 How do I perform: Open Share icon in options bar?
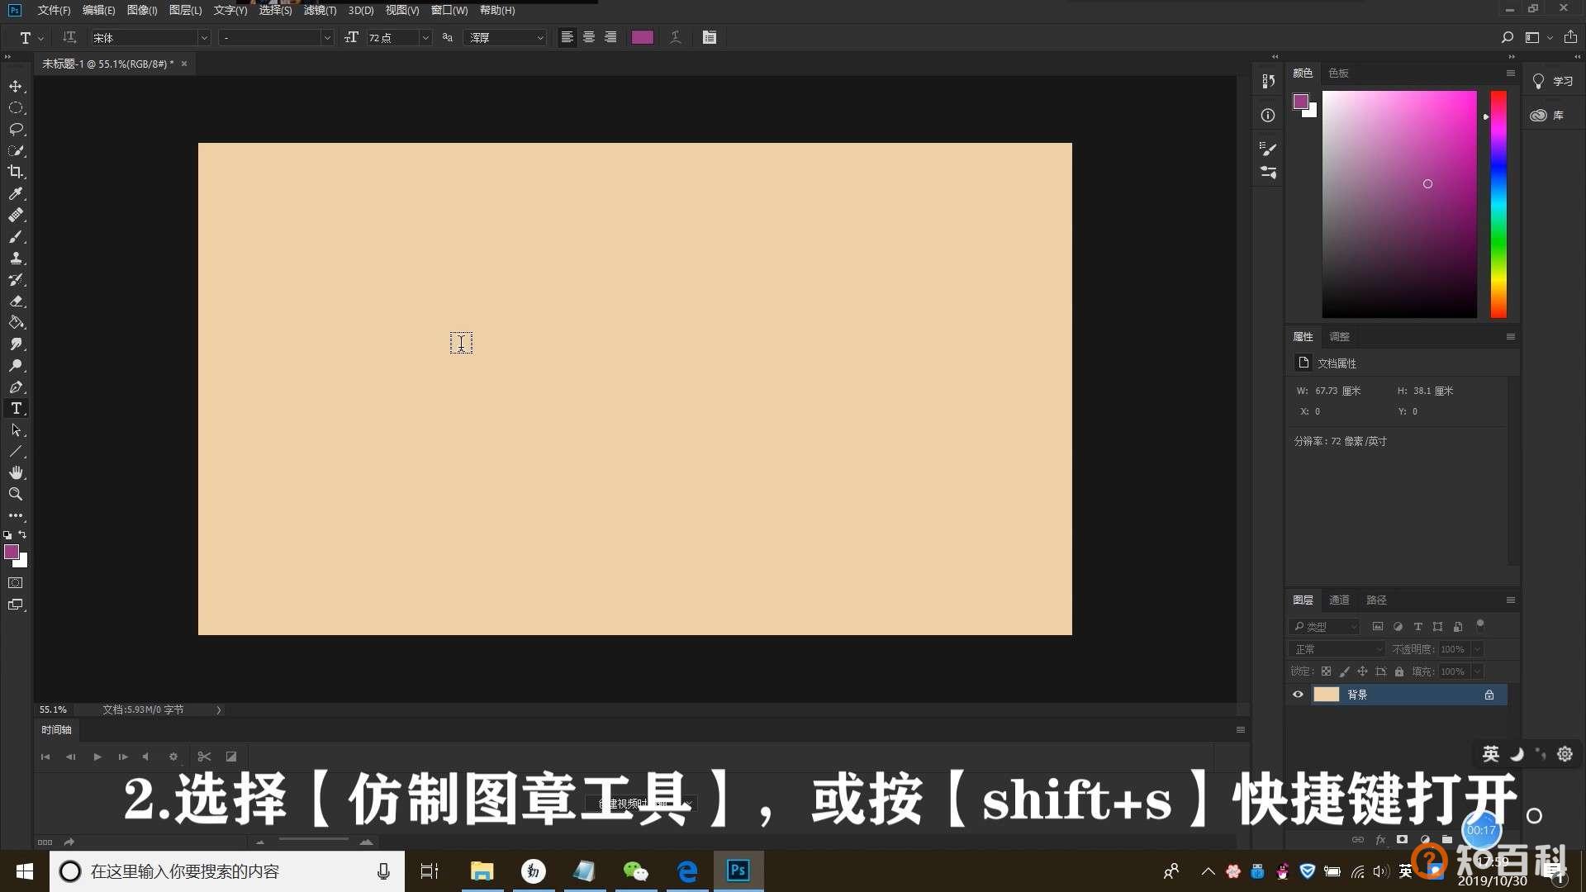click(x=1570, y=37)
